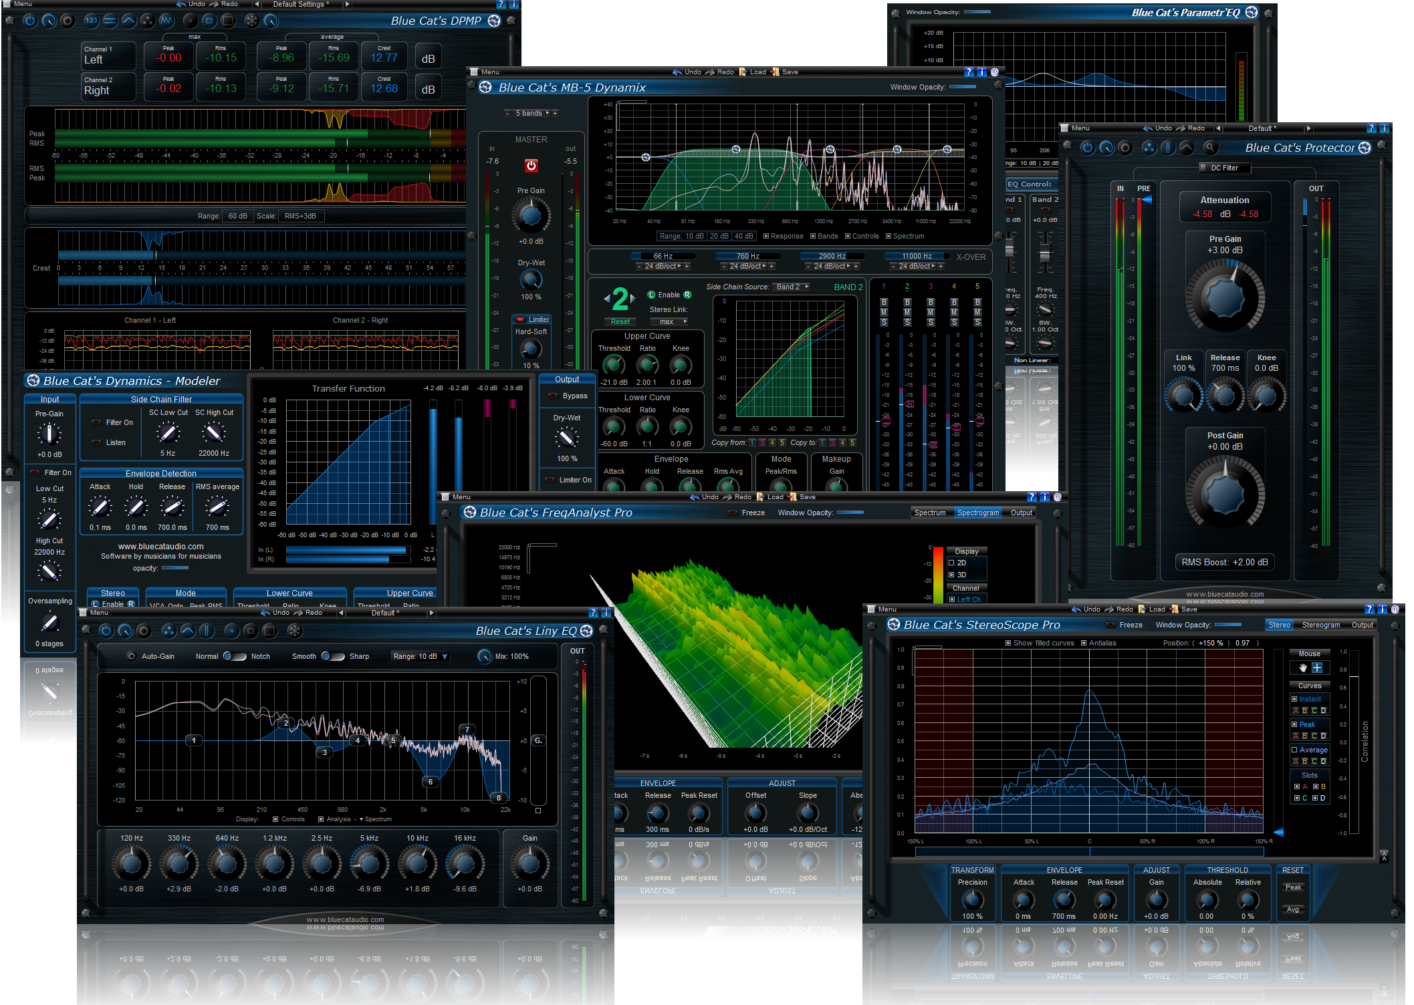This screenshot has width=1414, height=1005.
Task: Toggle the Protector power icon
Action: pos(1088,148)
